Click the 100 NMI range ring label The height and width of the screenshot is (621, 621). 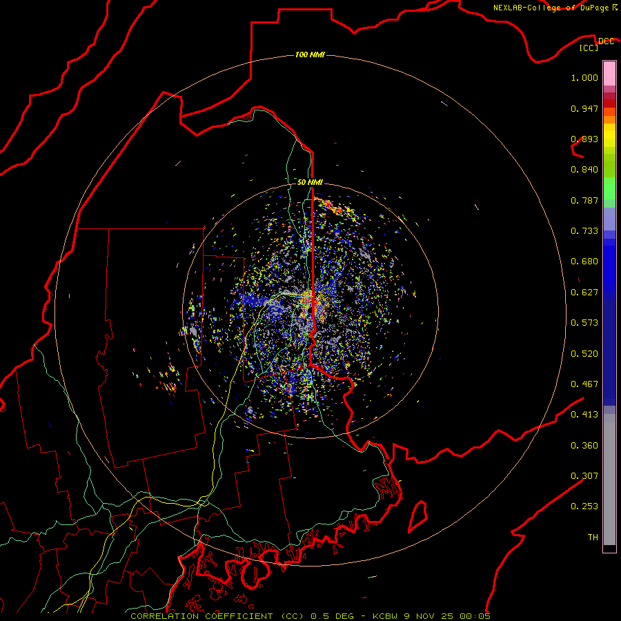click(310, 55)
